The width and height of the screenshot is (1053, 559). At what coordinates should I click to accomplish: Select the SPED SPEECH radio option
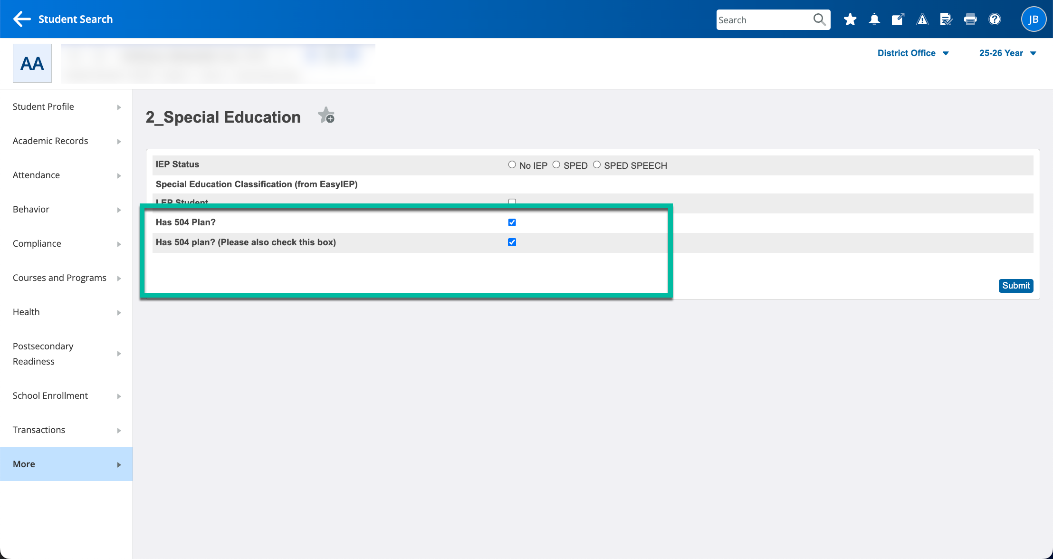(597, 165)
